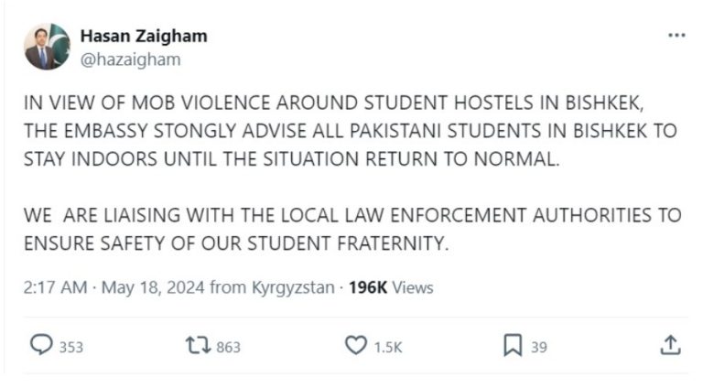Bookmark this post using the bookmark icon

[x=513, y=345]
